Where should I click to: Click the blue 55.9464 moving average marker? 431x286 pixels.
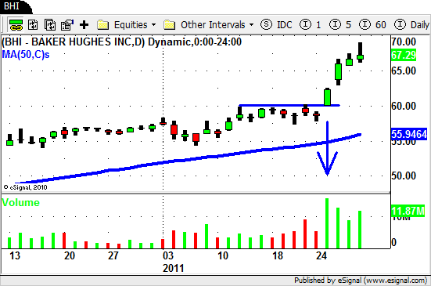[409, 134]
